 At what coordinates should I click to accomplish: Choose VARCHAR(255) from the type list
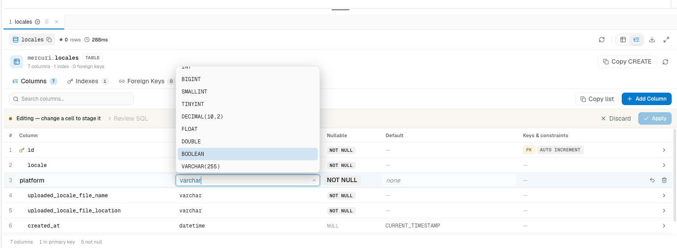[247, 167]
